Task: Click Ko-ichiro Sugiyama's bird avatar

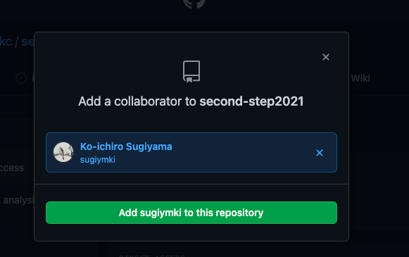Action: click(x=63, y=152)
